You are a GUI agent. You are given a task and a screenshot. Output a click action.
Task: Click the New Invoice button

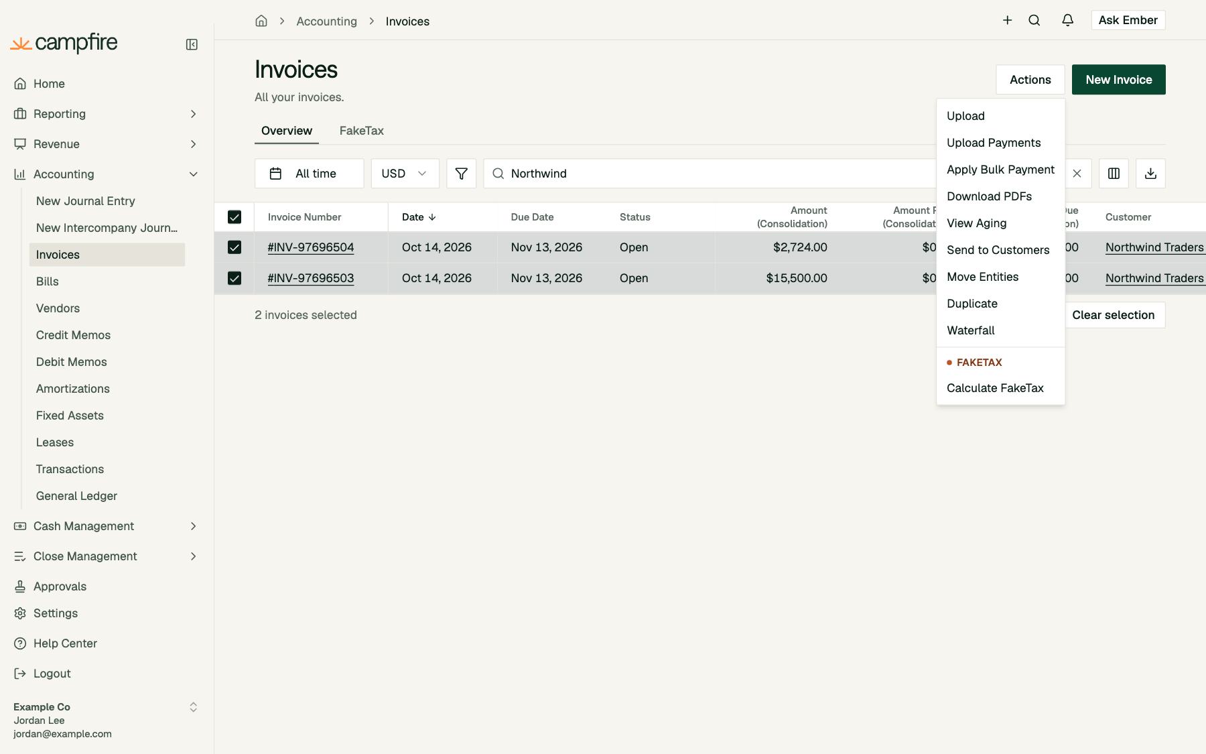point(1119,80)
